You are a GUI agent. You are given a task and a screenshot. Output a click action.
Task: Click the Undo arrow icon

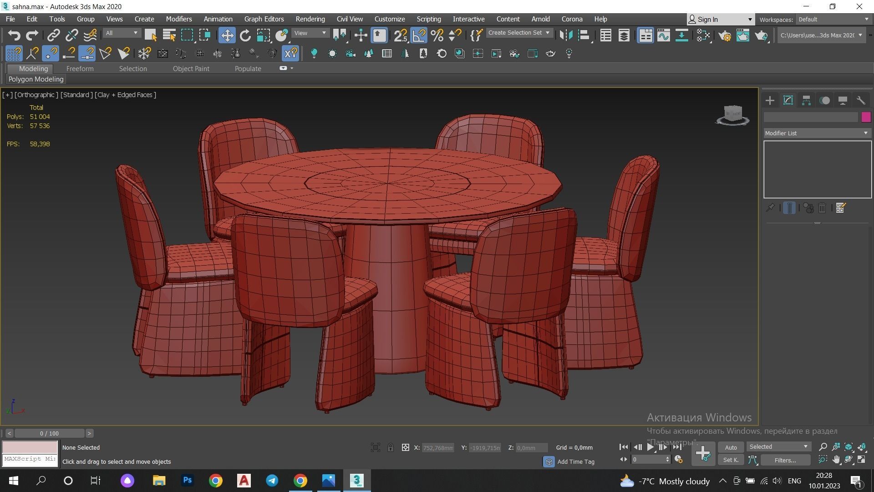pyautogui.click(x=14, y=35)
